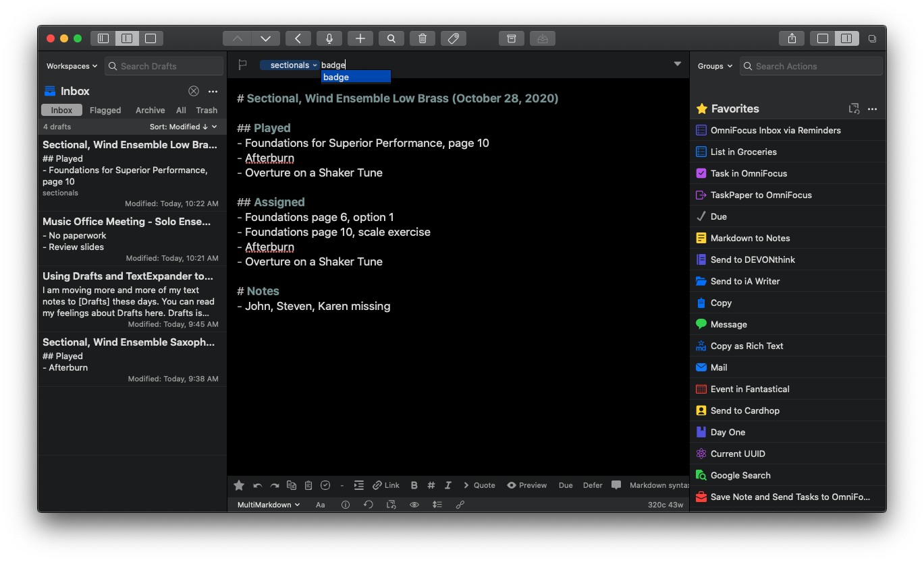Switch to the Trash tab
The image size is (924, 562).
point(207,110)
